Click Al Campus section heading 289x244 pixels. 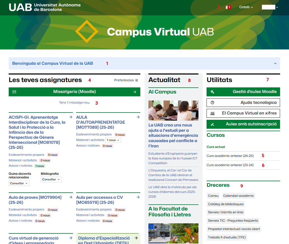(x=162, y=92)
